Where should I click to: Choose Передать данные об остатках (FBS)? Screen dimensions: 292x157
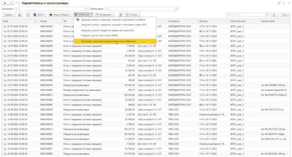pos(99,35)
